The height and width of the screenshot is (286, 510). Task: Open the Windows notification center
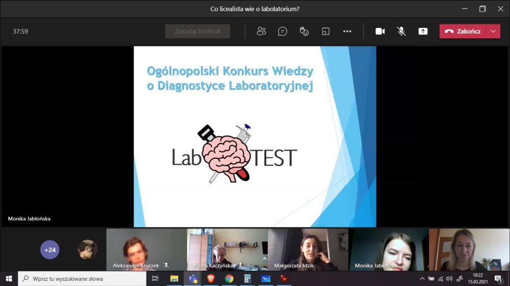tap(498, 278)
